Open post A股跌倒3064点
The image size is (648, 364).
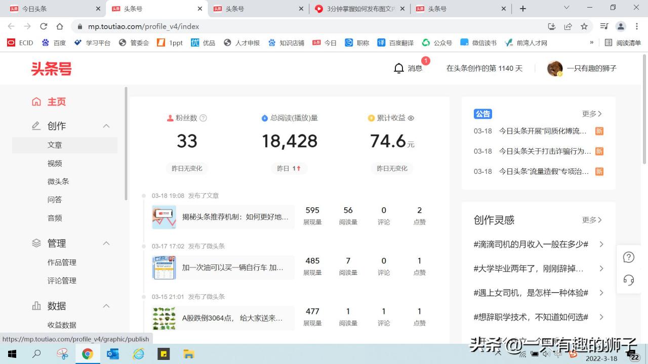click(x=232, y=318)
